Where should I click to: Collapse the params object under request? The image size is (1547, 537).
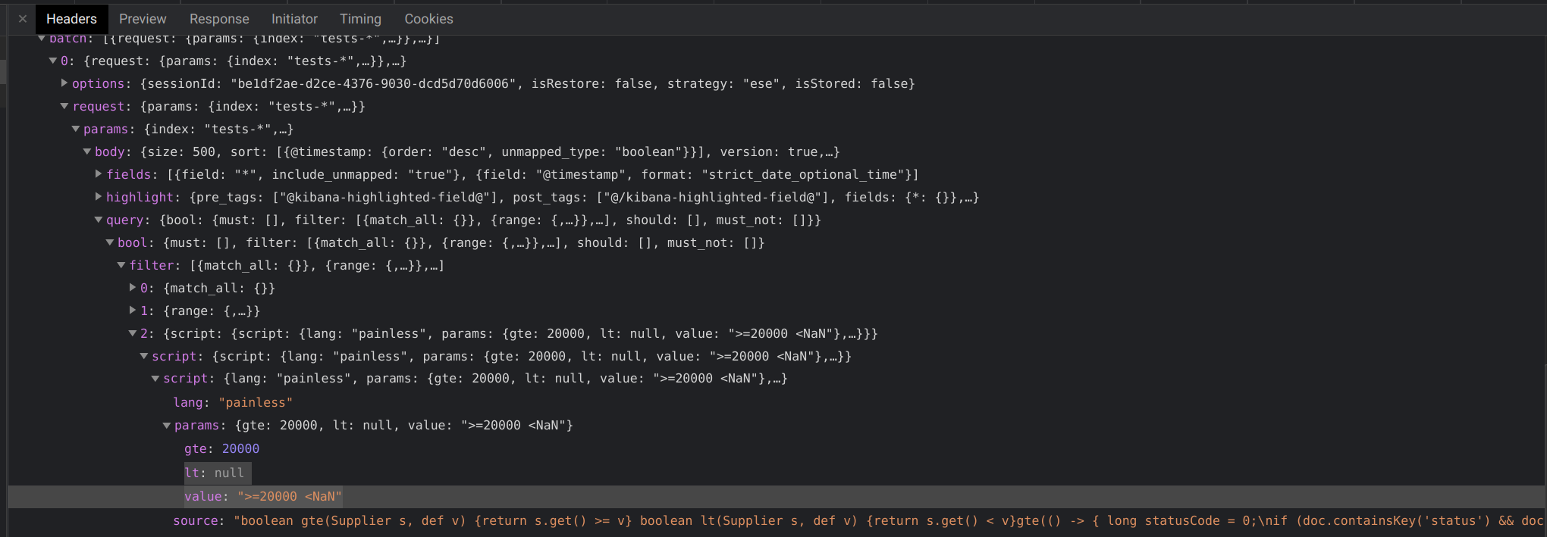tap(75, 129)
